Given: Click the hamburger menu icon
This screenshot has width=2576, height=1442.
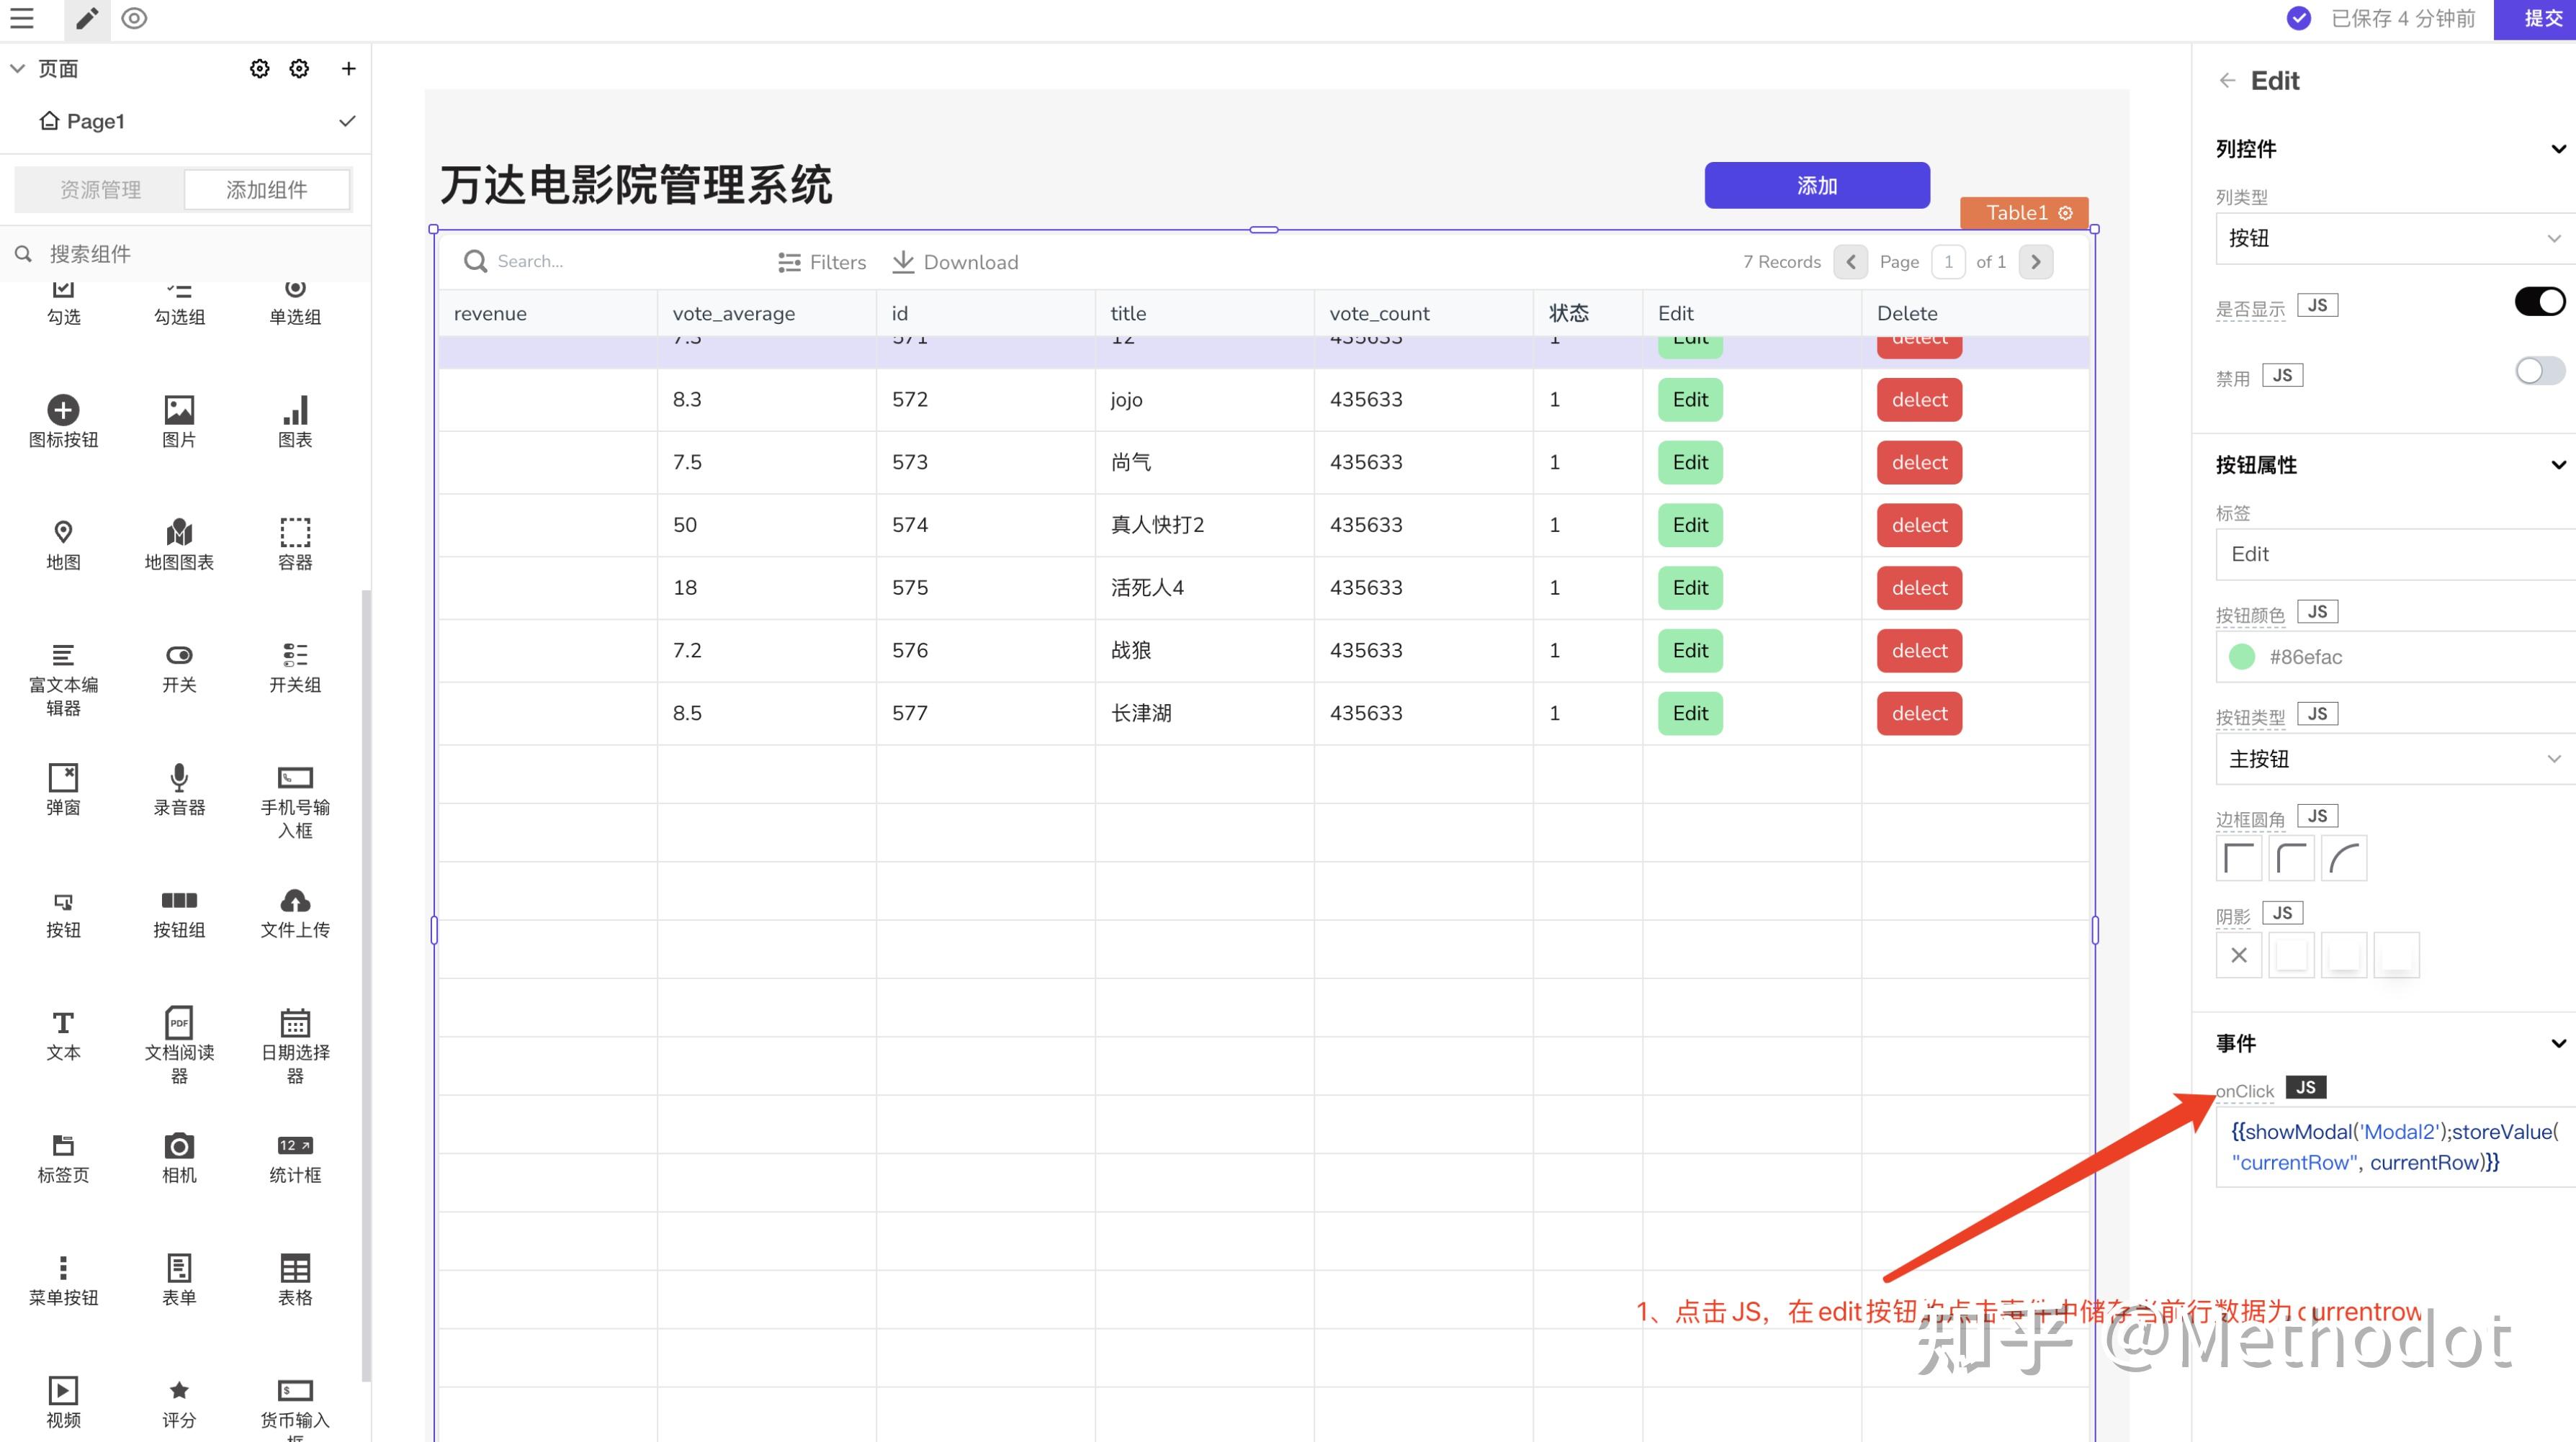Looking at the screenshot, I should pyautogui.click(x=22, y=18).
